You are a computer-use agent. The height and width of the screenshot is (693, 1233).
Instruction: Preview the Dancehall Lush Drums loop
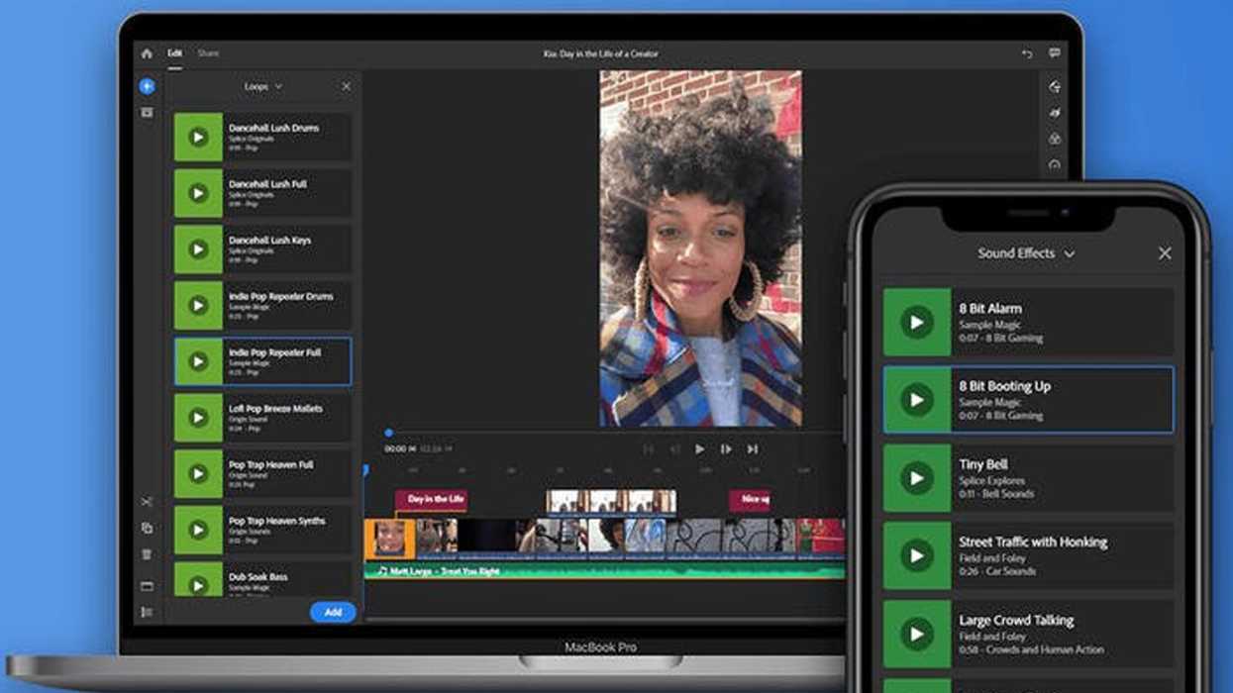click(x=198, y=138)
